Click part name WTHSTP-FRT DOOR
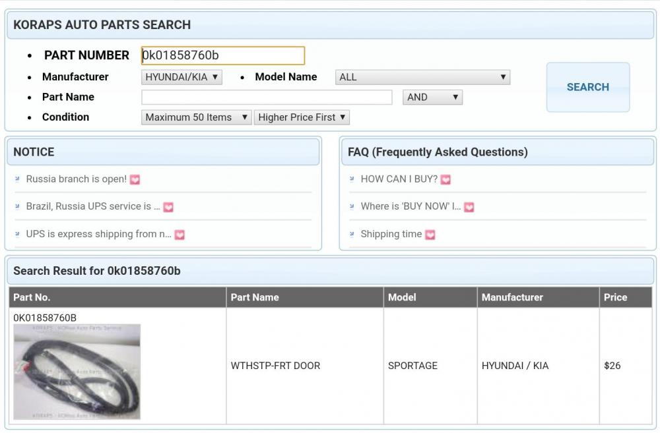Image resolution: width=660 pixels, height=433 pixels. click(x=275, y=366)
